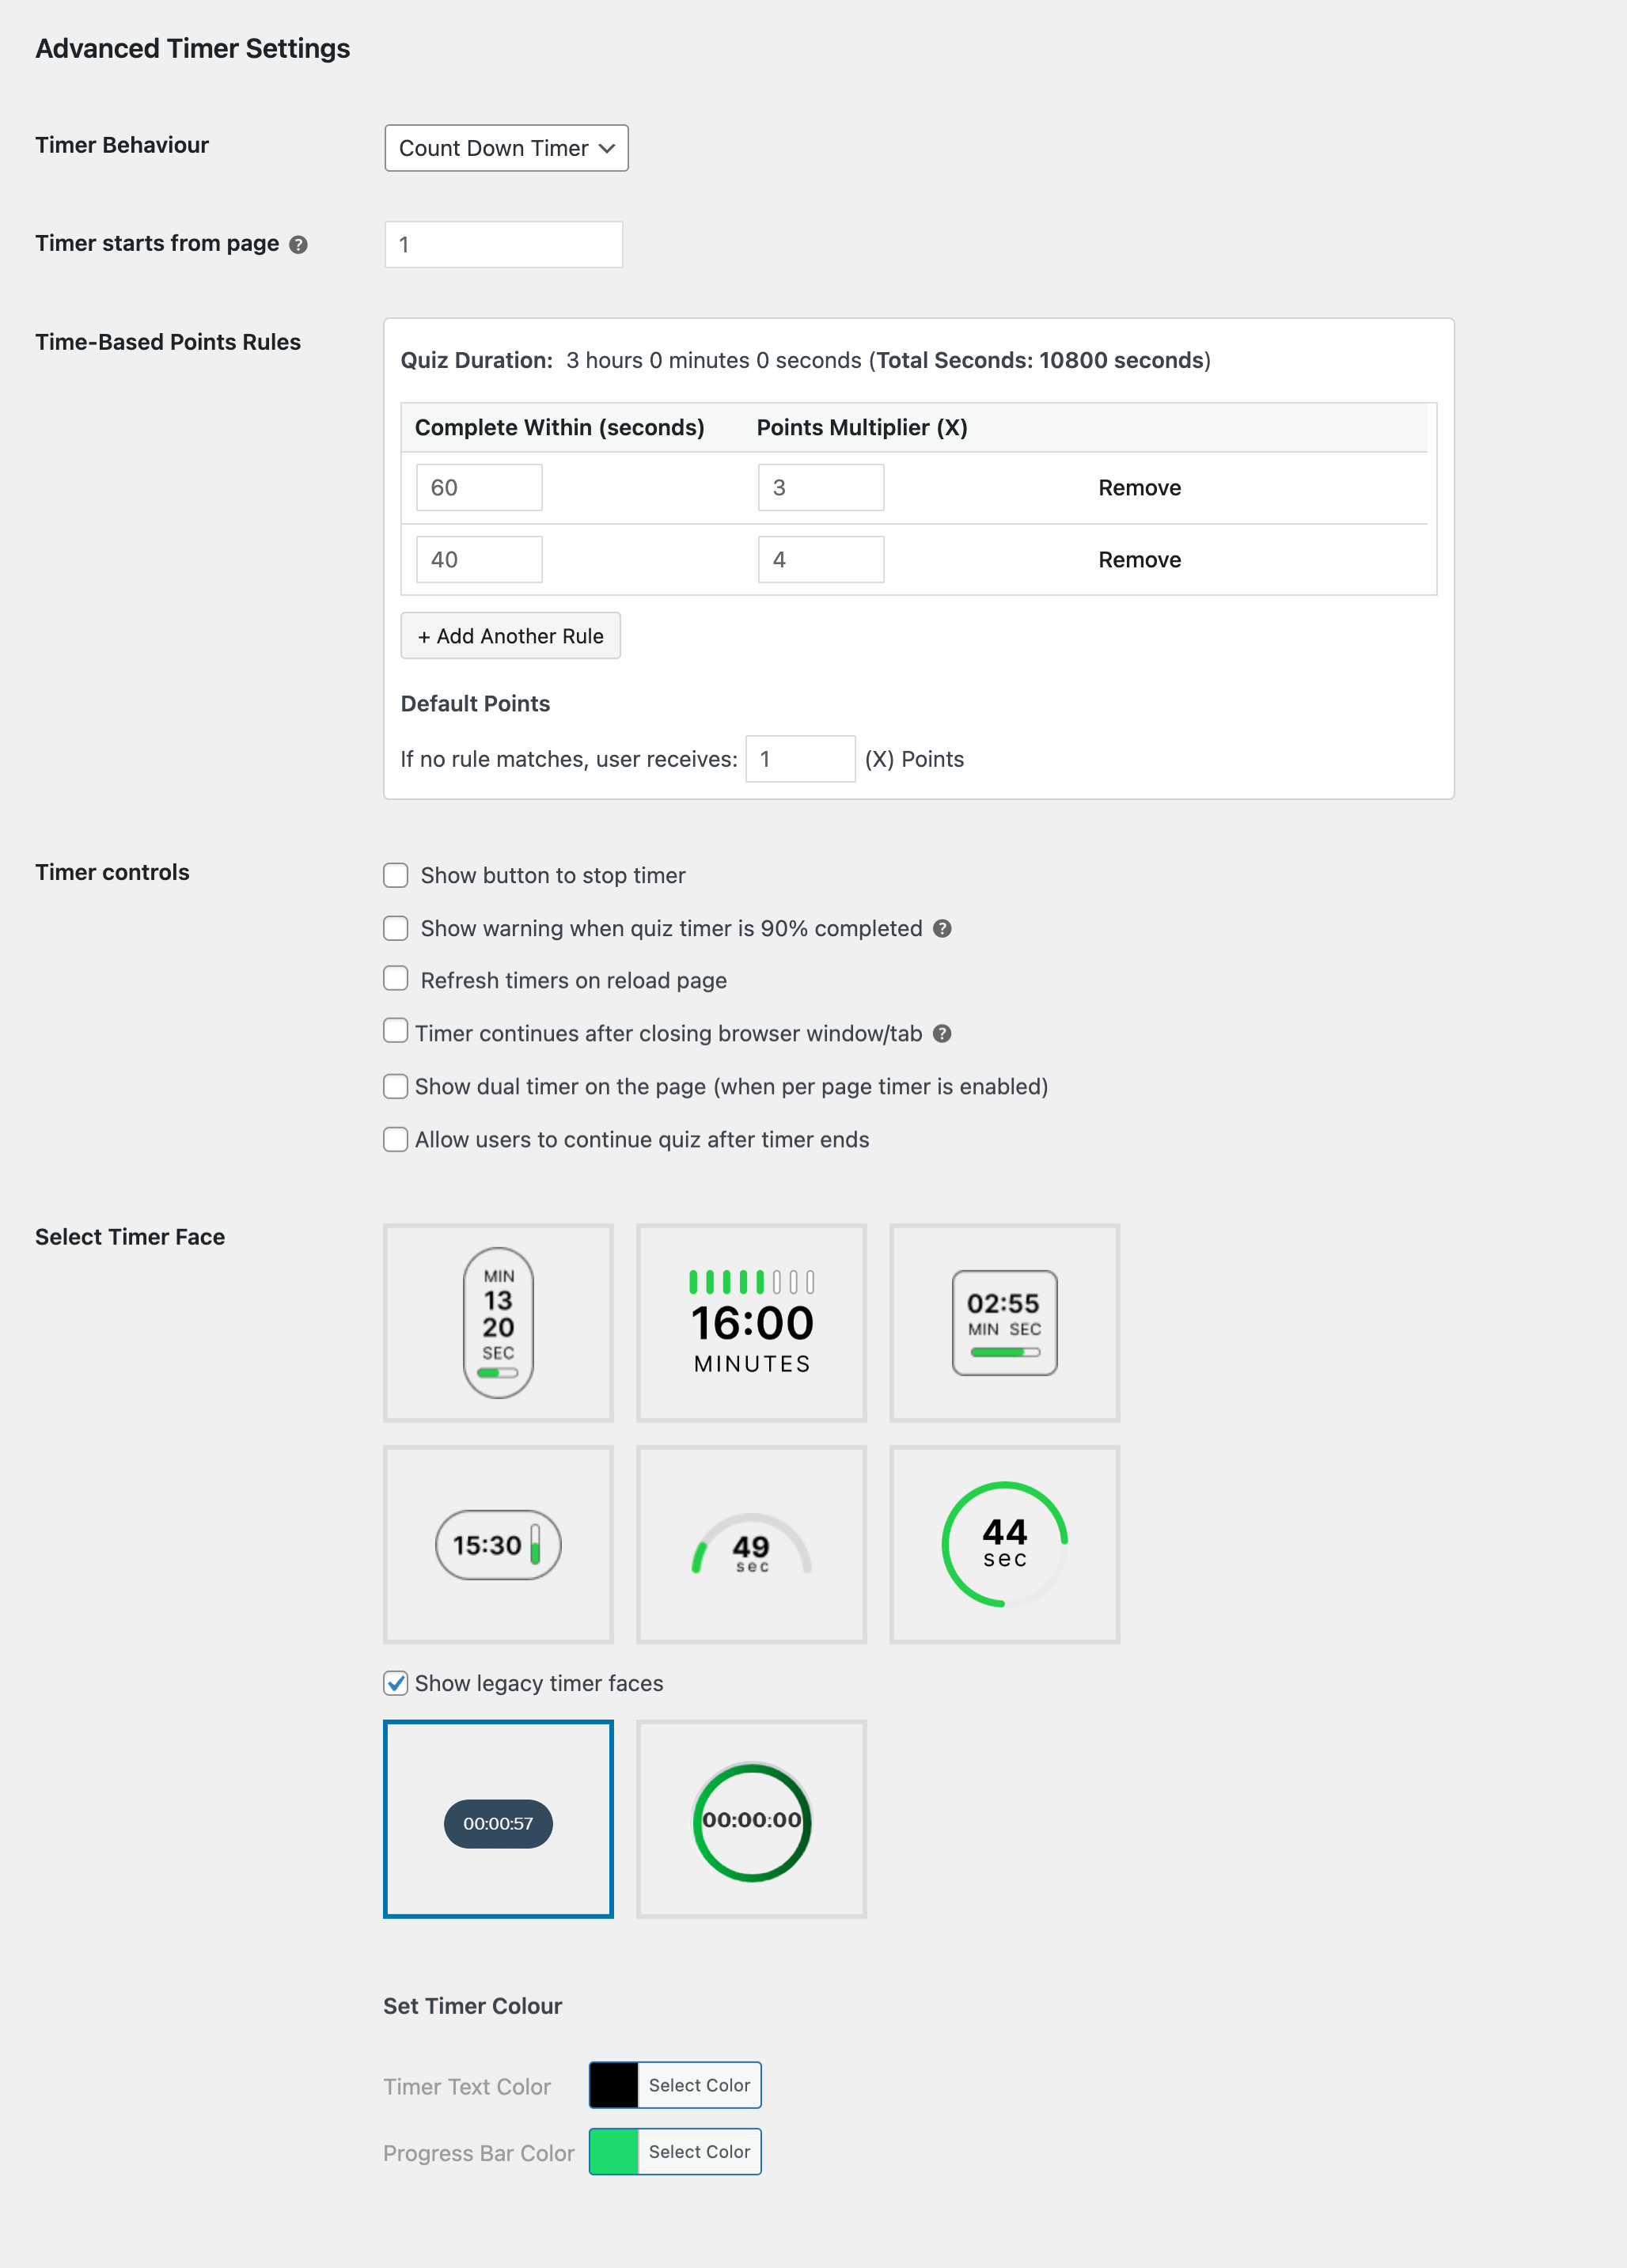This screenshot has height=2268, width=1627.
Task: Click the Add Another Rule button
Action: pos(510,635)
